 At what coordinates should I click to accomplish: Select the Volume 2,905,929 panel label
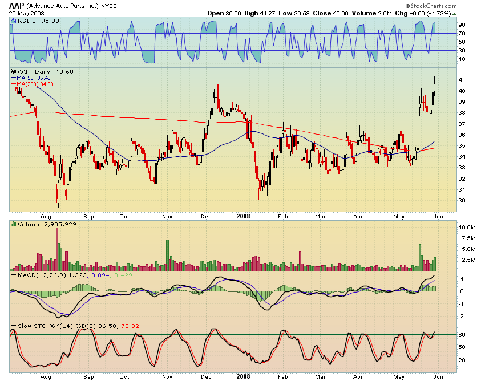[x=47, y=224]
